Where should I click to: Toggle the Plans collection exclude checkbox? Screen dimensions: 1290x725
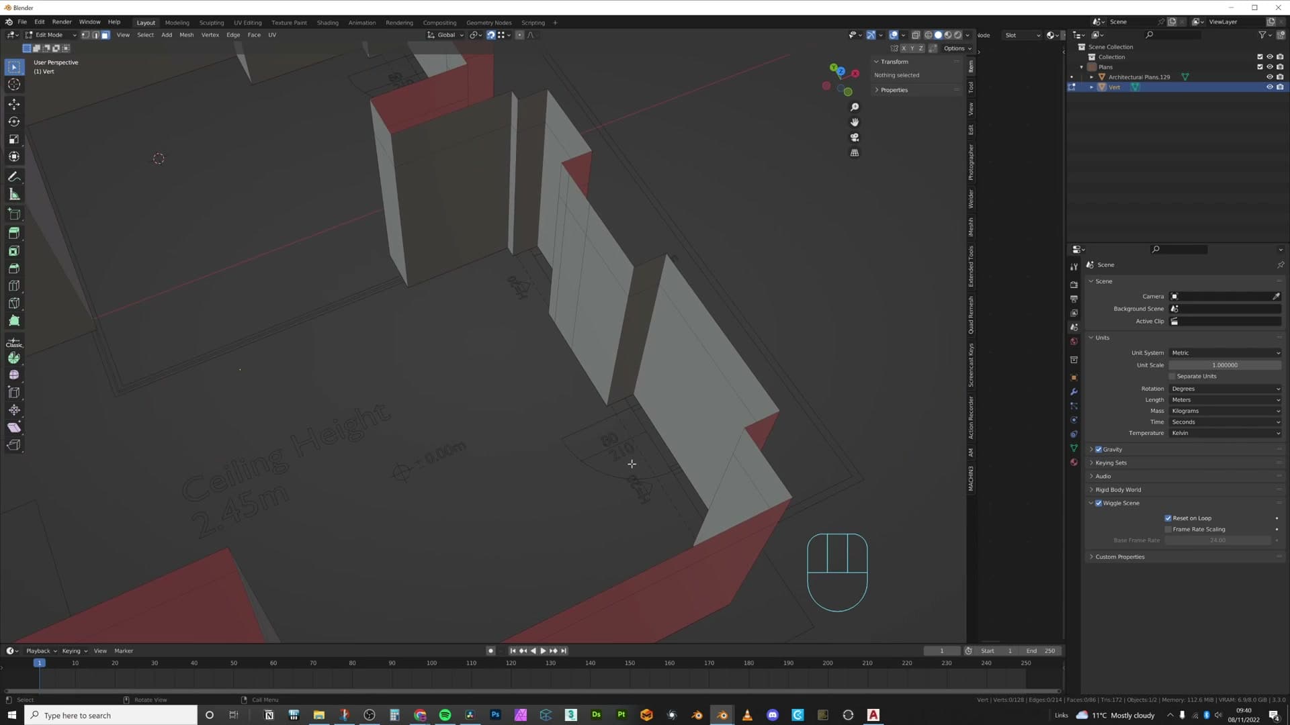(1260, 67)
